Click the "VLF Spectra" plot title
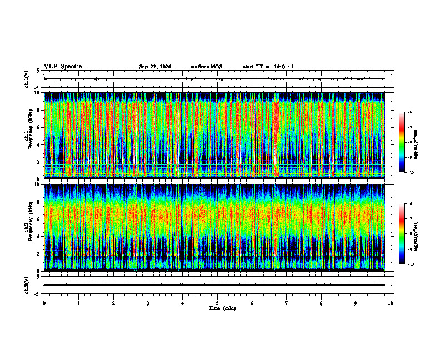Image resolution: width=440 pixels, height=340 pixels. pos(63,67)
